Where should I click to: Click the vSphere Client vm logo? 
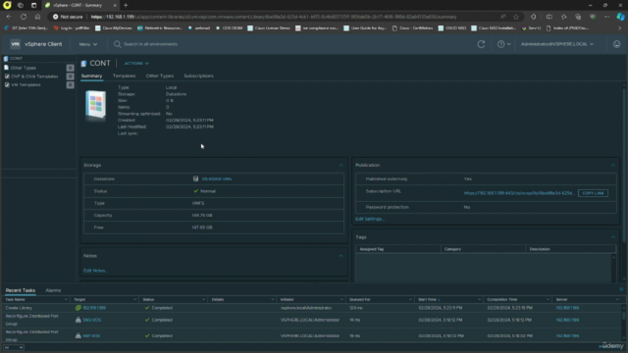point(16,44)
